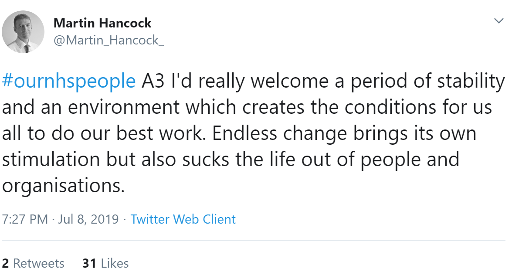The image size is (512, 279).
Task: Click the @Martin_Hancock_ handle
Action: coord(109,40)
